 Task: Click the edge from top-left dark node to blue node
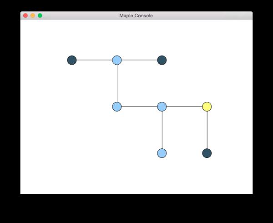[x=94, y=60]
